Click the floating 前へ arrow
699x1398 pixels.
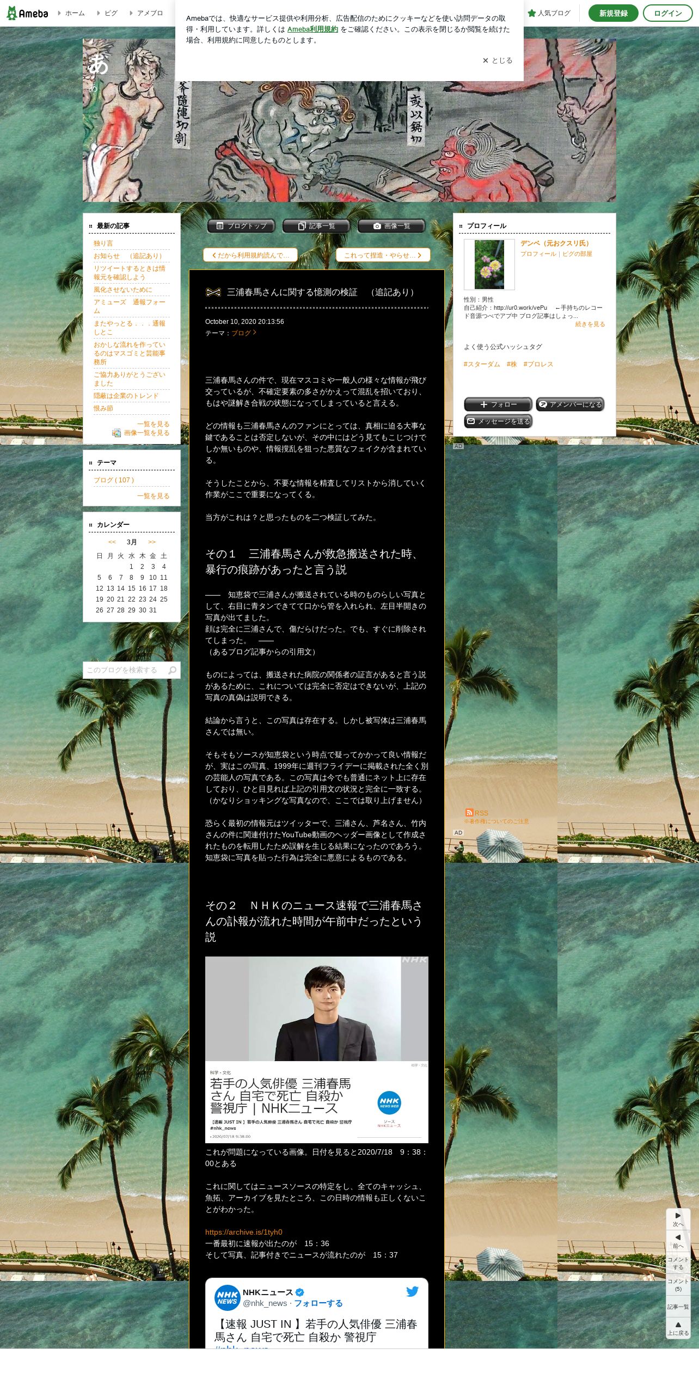678,1241
